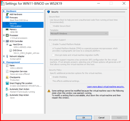Screen dimensions: 130x121
Task: Click the Win11_24H2_English_x64.iso entry
Action: pos(26,53)
